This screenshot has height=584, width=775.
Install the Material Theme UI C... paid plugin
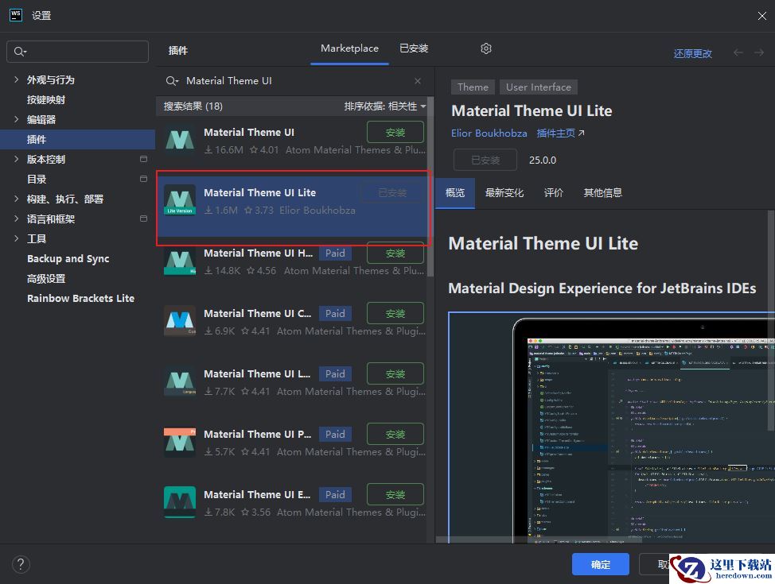coord(395,313)
